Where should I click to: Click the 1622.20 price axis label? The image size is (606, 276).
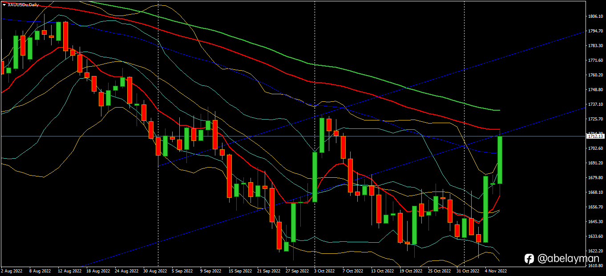click(x=595, y=251)
